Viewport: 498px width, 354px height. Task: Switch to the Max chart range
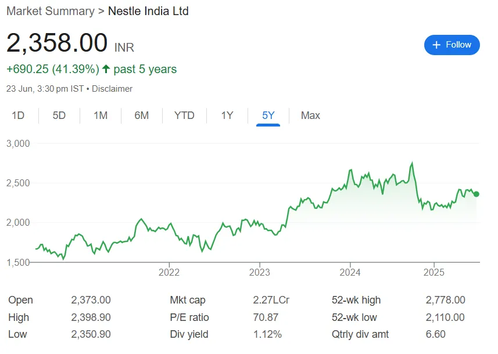point(310,115)
